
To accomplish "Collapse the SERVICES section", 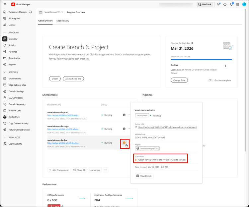I will click(4, 72).
